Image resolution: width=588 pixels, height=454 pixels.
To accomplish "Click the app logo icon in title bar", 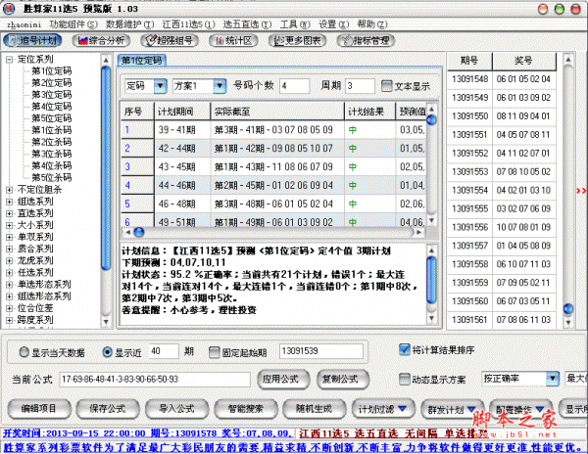I will [x=9, y=9].
